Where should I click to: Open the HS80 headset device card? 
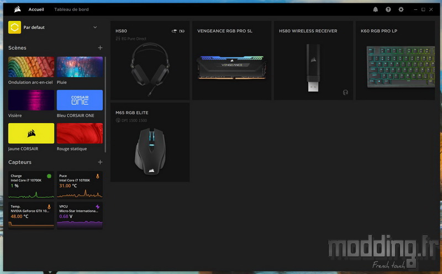150,60
